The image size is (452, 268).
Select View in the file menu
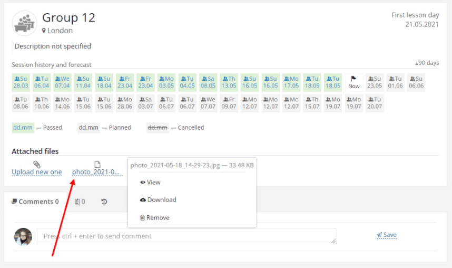click(150, 182)
